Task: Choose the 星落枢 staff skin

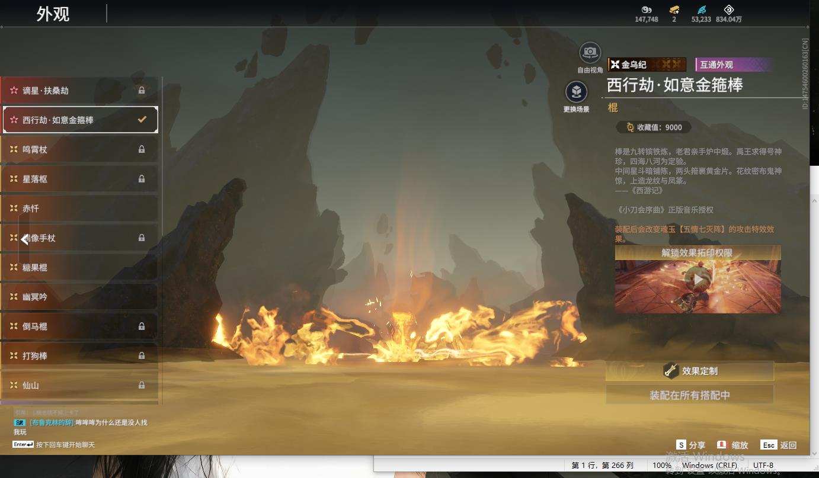Action: point(79,179)
